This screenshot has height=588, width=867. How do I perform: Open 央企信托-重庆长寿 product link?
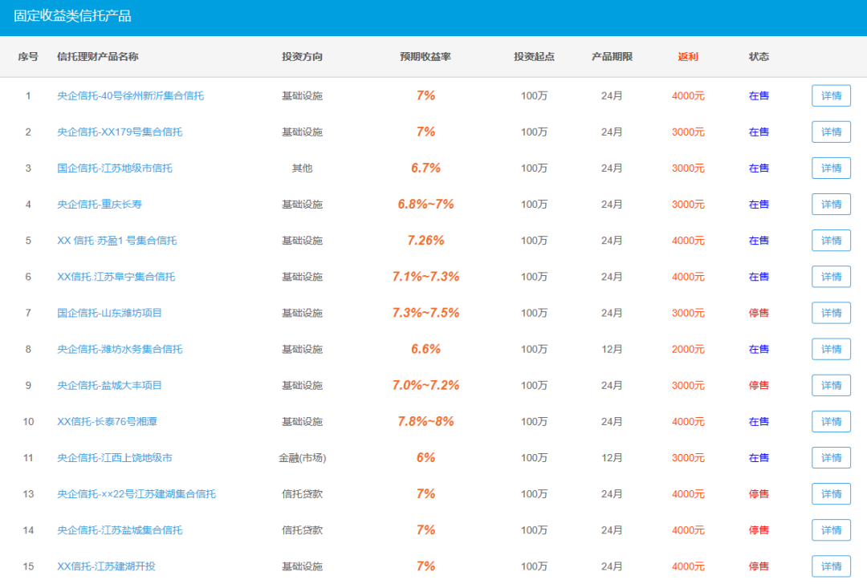coord(100,205)
